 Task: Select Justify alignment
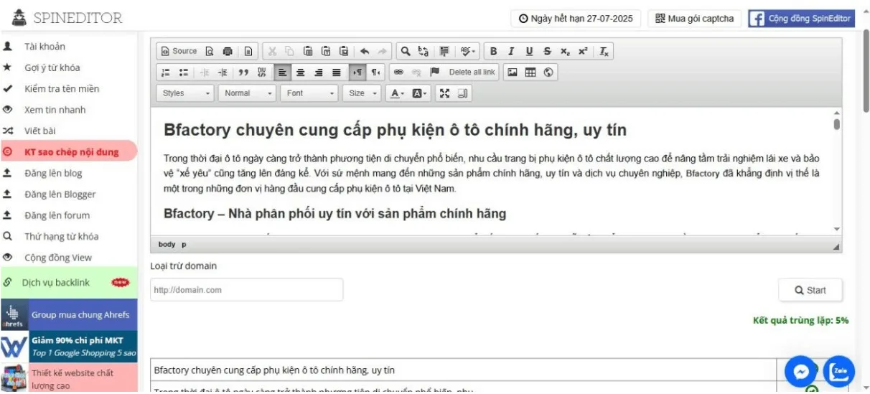pos(337,72)
